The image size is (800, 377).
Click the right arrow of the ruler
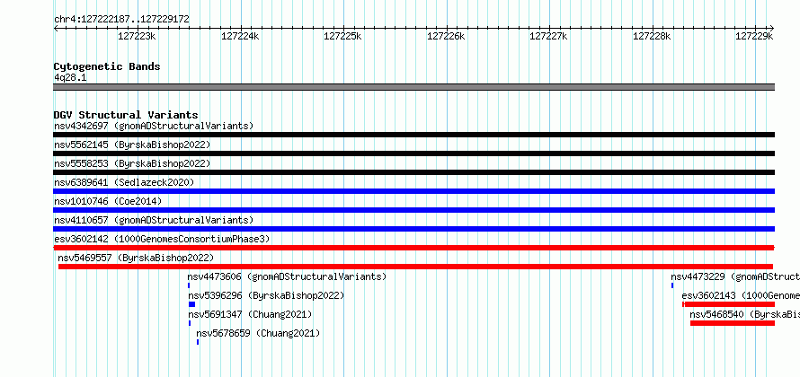tap(772, 28)
